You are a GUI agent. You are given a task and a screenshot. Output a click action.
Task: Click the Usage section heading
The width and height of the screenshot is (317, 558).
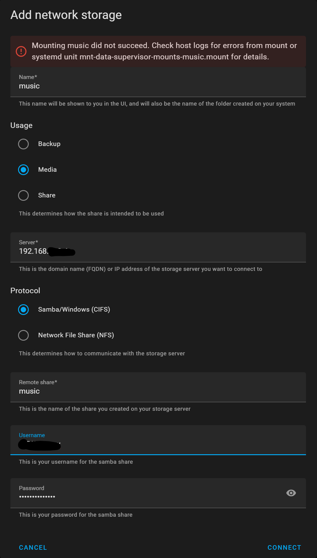click(x=21, y=125)
